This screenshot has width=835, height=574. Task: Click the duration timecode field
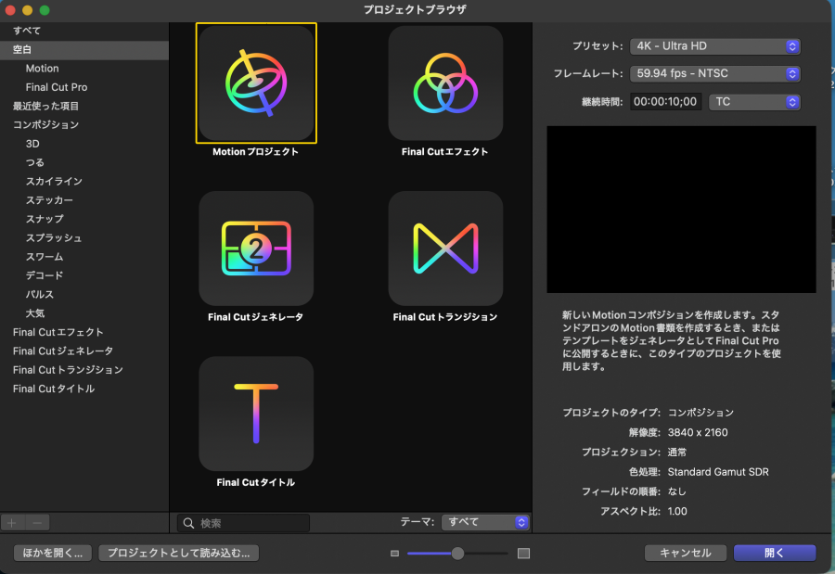pyautogui.click(x=665, y=102)
